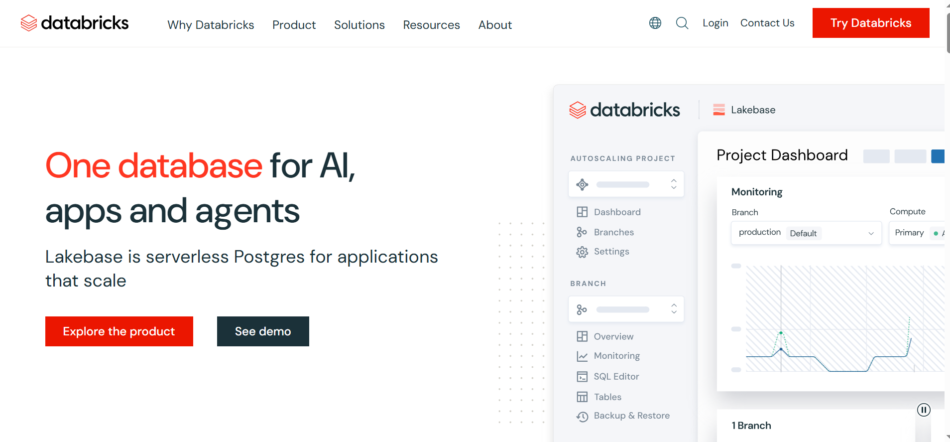
Task: Click the Monitoring chart icon
Action: point(582,356)
